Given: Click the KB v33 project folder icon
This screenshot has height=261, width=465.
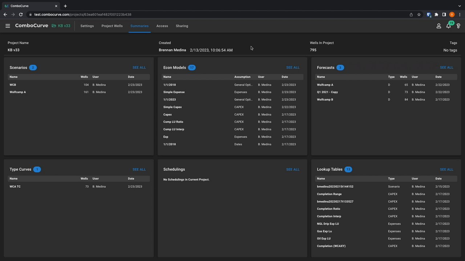Looking at the screenshot, I should point(54,26).
